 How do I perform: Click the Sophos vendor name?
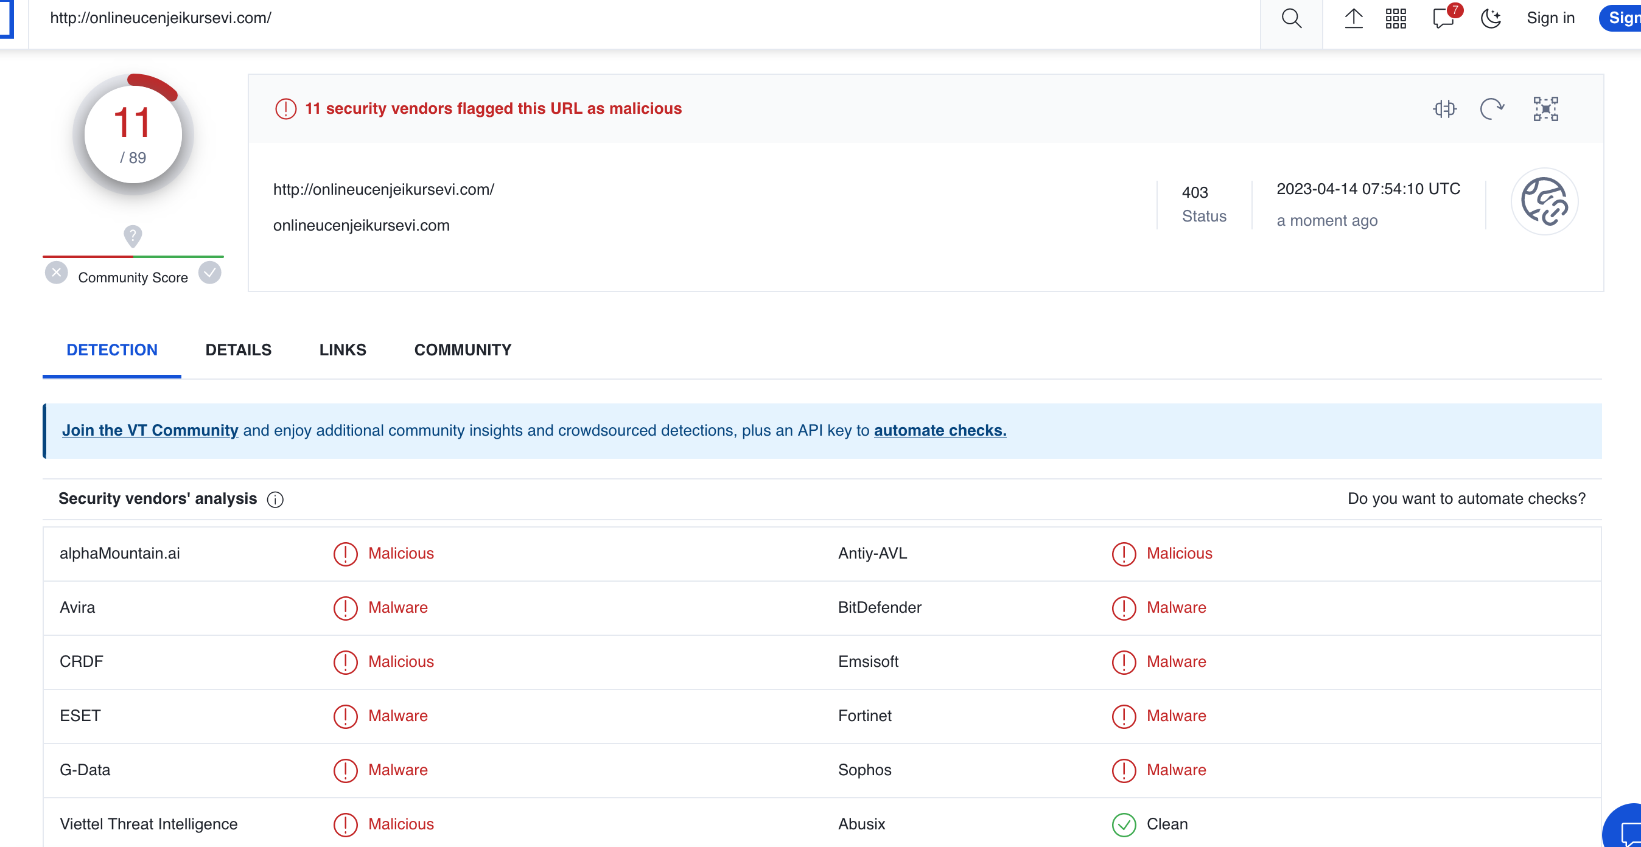pos(864,769)
